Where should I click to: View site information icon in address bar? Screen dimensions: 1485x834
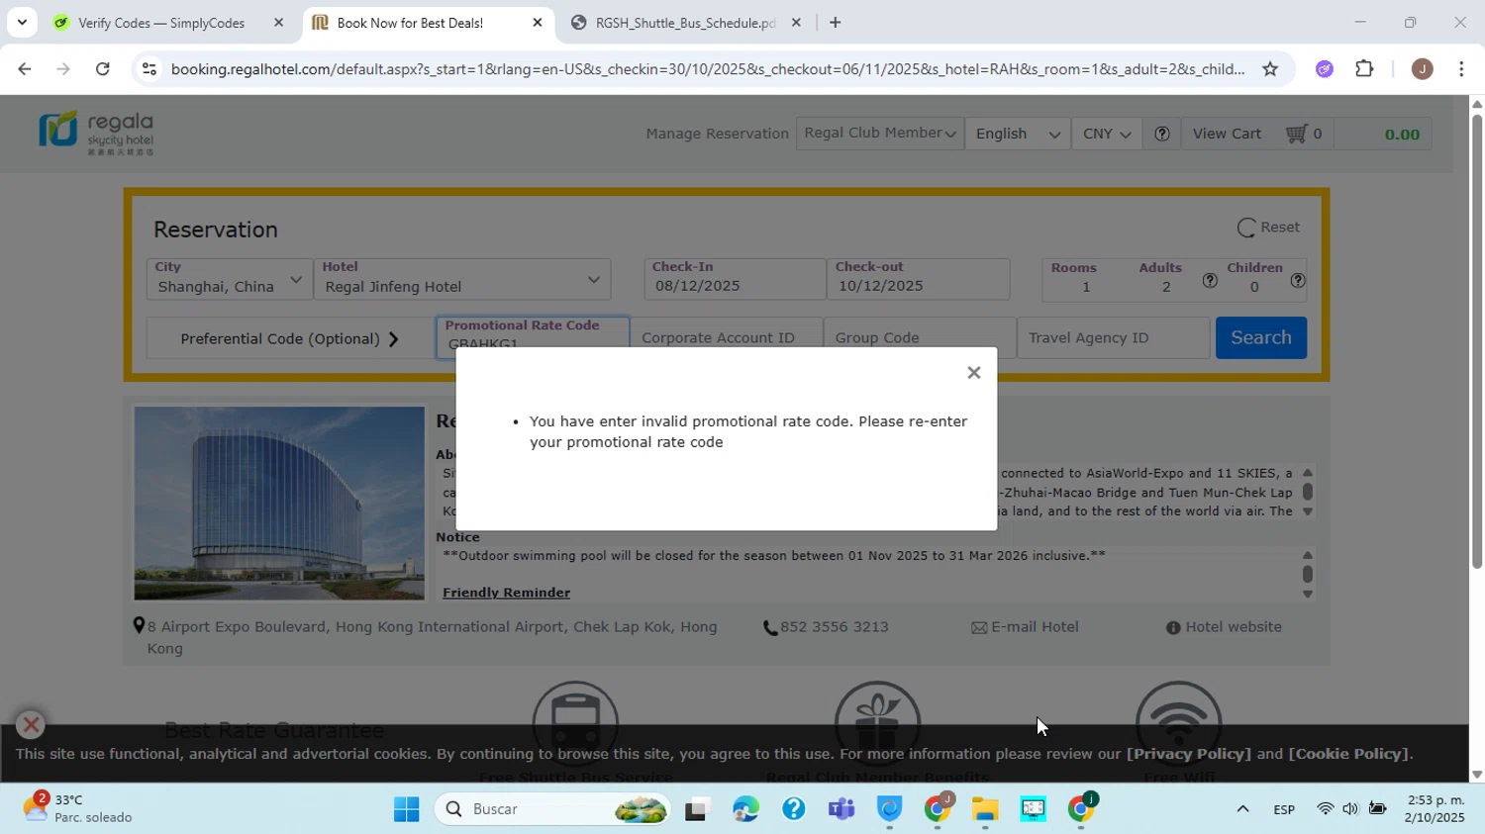[149, 69]
